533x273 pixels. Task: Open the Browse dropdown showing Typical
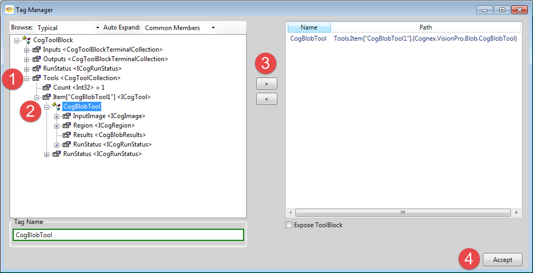point(68,27)
